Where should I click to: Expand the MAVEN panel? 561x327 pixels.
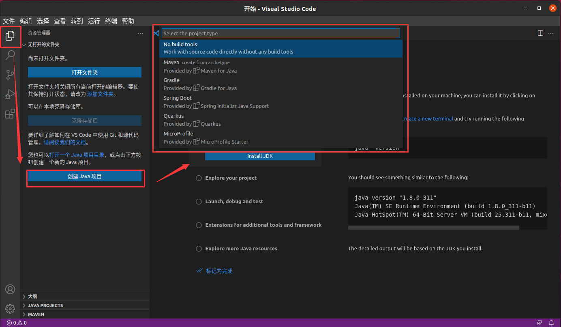point(85,314)
